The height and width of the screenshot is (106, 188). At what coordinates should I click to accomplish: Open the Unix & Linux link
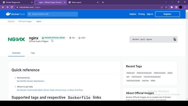(61, 90)
